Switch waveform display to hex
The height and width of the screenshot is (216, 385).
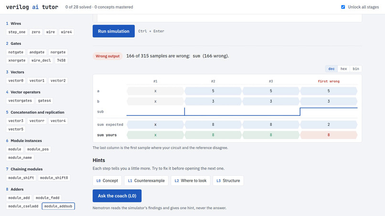click(x=343, y=69)
